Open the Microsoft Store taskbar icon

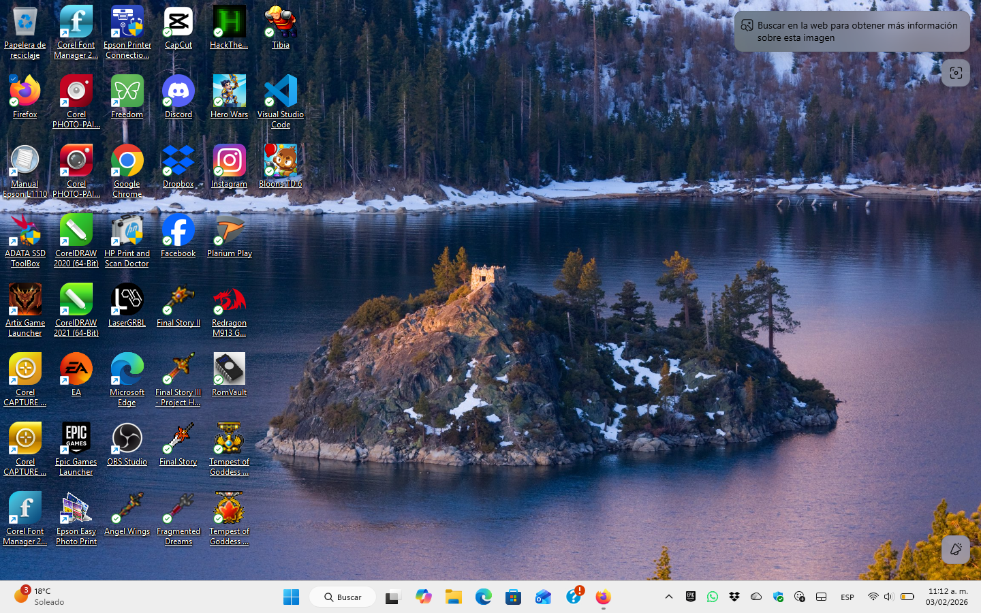[x=513, y=597]
